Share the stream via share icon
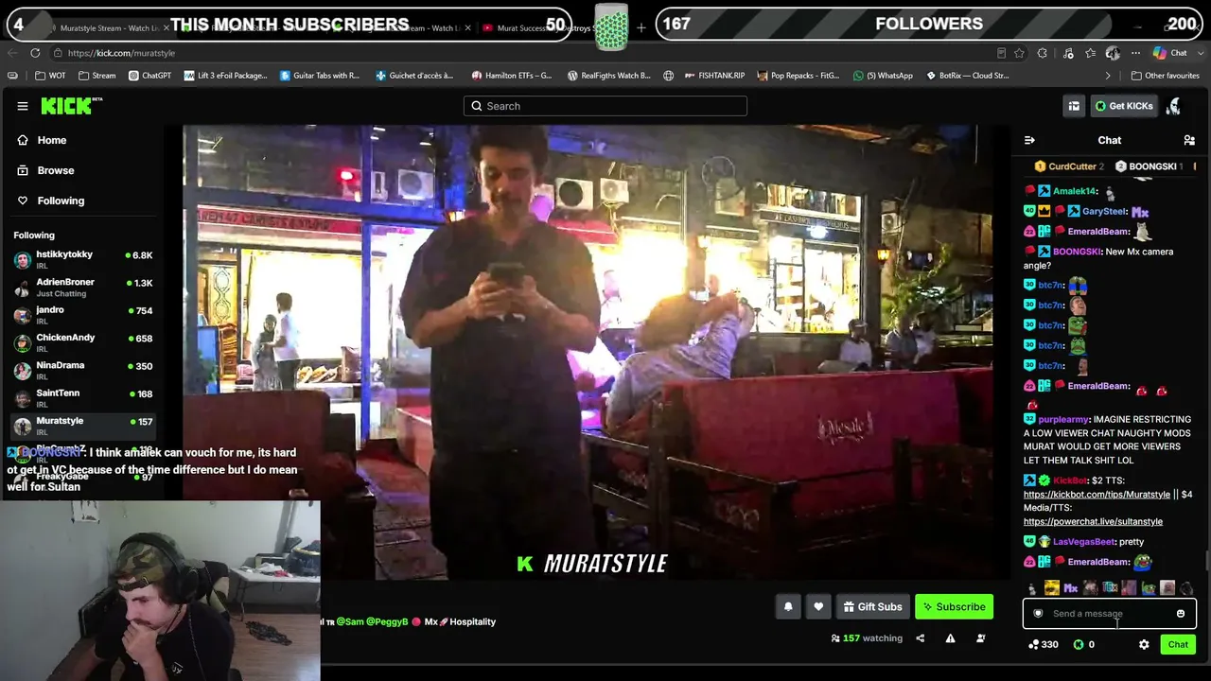 coord(920,638)
